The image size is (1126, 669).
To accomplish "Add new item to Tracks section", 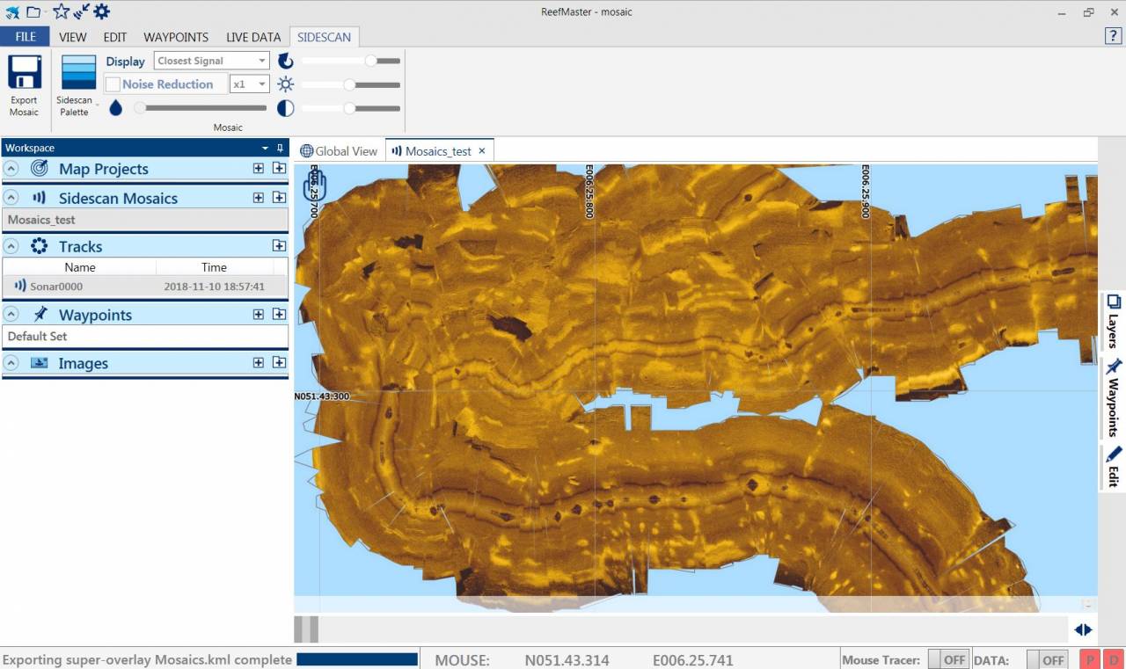I will (279, 246).
